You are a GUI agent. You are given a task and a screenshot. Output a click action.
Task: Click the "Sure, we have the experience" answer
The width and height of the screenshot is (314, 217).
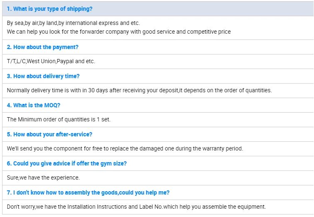[x=43, y=178]
